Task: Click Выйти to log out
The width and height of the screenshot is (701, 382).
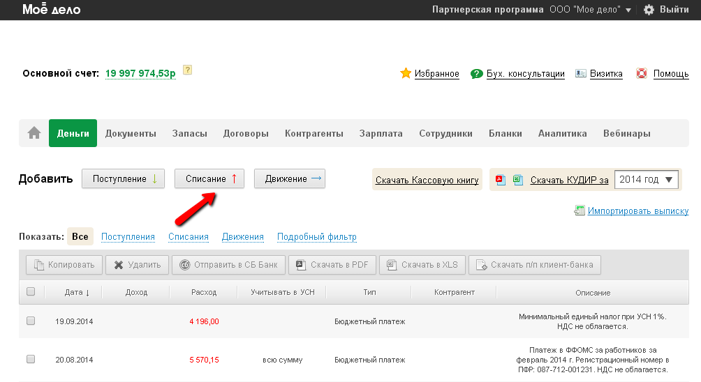Action: 674,10
